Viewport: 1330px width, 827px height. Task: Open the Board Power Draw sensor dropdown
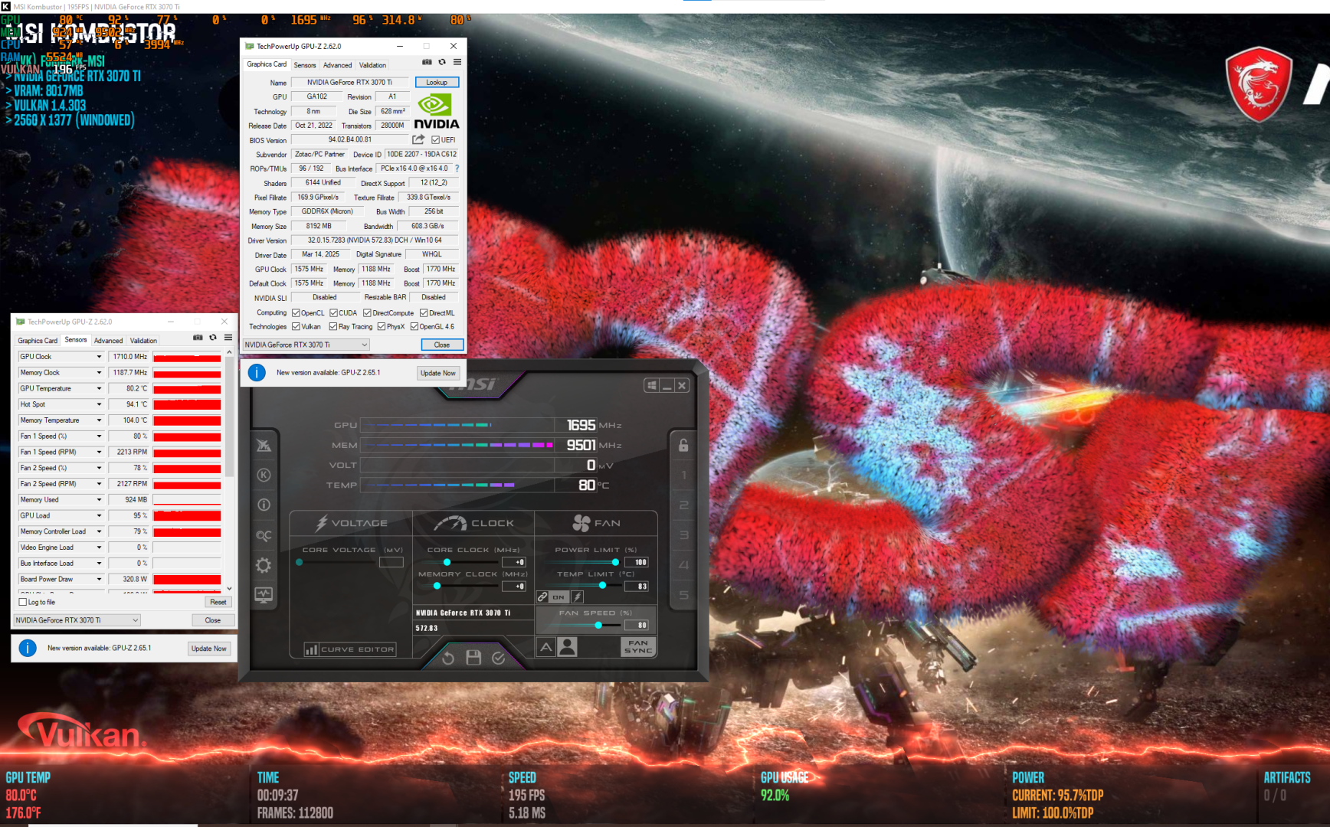coord(99,579)
